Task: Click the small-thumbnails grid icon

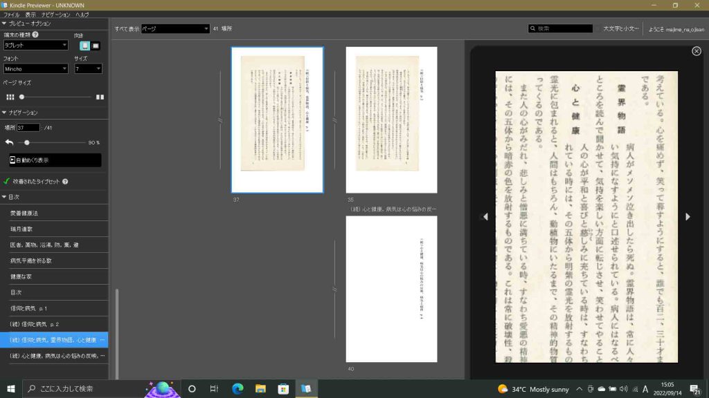Action: 10,97
